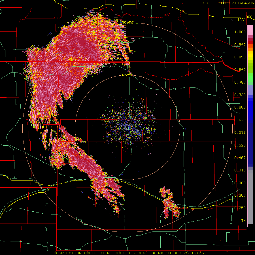Click the TH label on the scale
The height and width of the screenshot is (255, 255).
pos(243,221)
